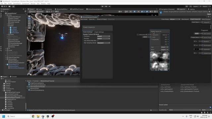This screenshot has width=212, height=119.
Task: Toggle the Main Preview button
Action: (x=206, y=19)
